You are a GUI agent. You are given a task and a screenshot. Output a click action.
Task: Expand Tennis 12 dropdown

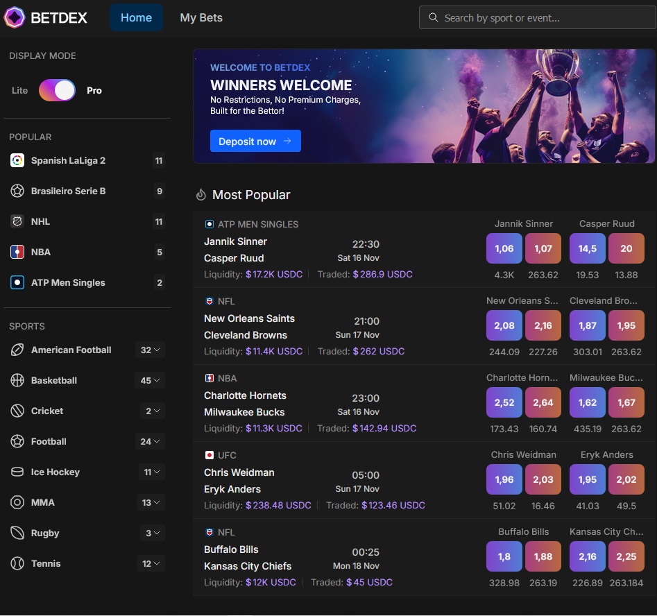[151, 563]
